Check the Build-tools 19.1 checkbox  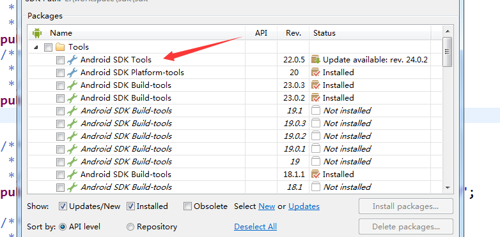click(60, 111)
